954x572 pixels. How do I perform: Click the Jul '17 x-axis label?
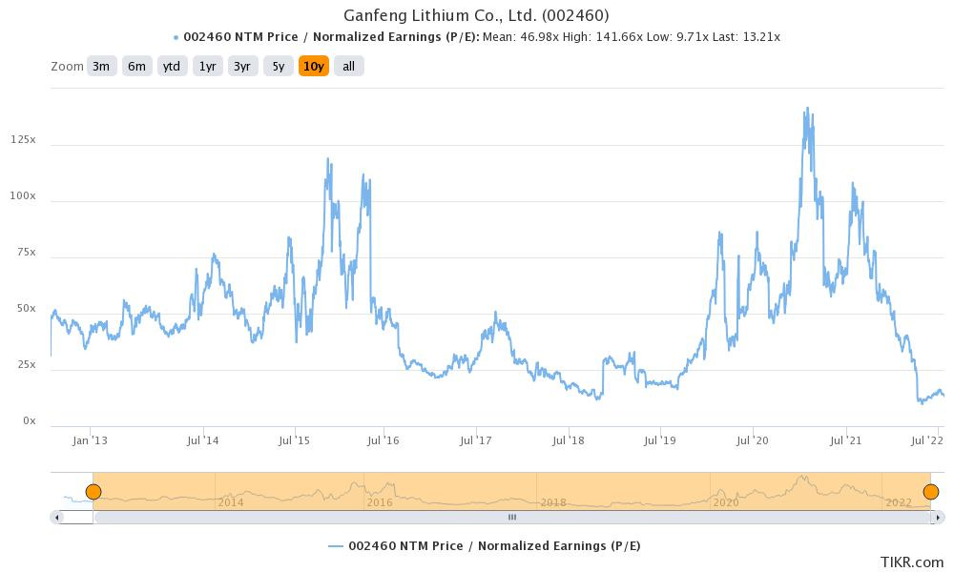(476, 440)
